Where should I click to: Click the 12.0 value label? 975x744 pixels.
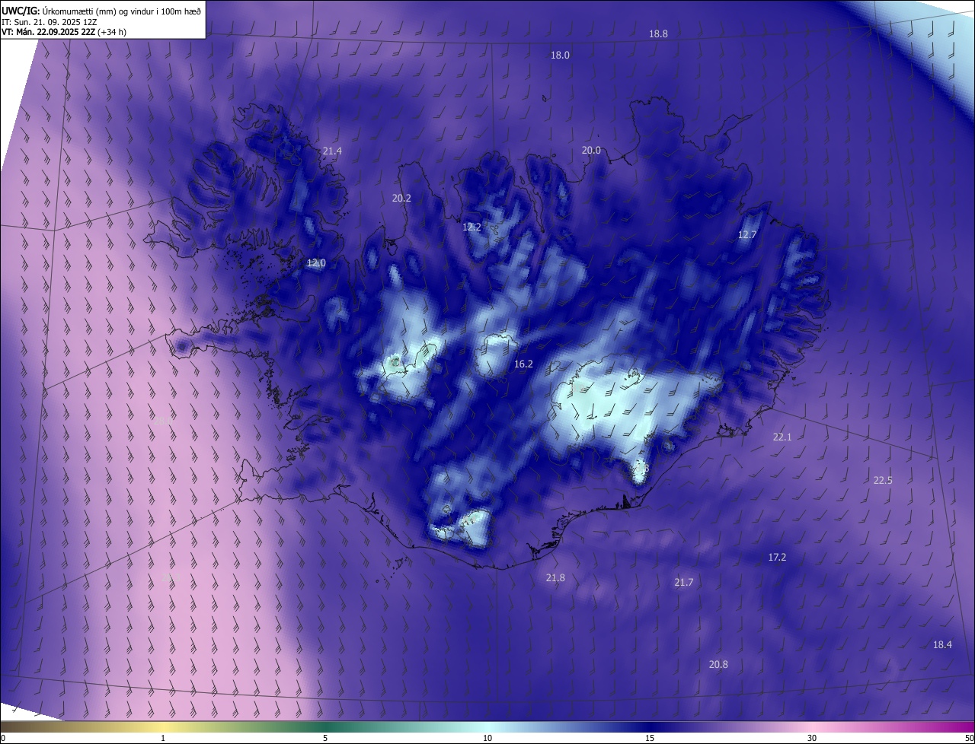316,263
